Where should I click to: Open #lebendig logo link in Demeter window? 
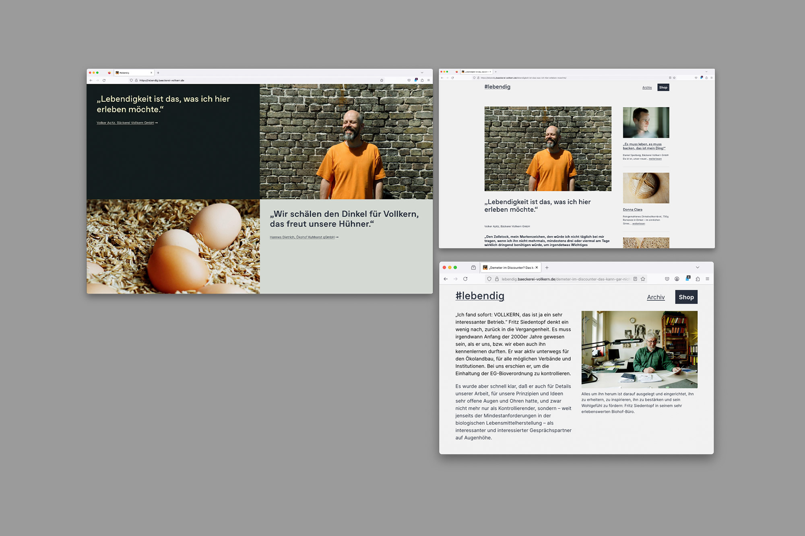coord(480,296)
